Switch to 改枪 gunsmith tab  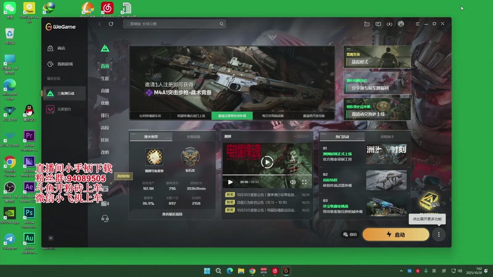coord(105,152)
